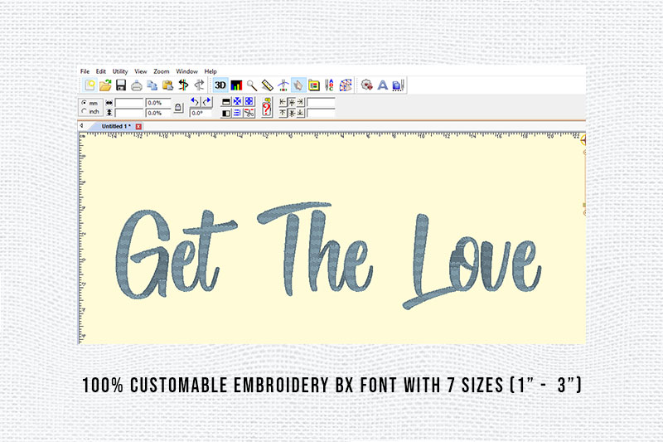Click the blue framed arrows fit icon
Image resolution: width=663 pixels, height=442 pixels.
click(x=249, y=102)
